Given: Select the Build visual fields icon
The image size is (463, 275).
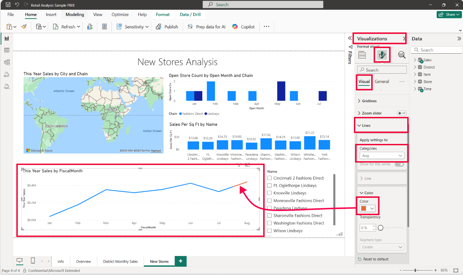Looking at the screenshot, I should point(362,55).
